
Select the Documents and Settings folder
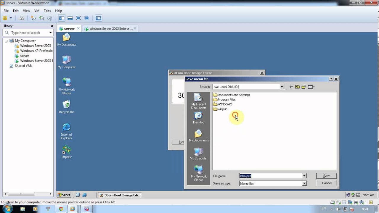pyautogui.click(x=232, y=95)
